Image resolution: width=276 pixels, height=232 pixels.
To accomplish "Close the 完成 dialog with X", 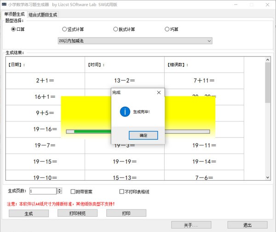I will (x=159, y=92).
